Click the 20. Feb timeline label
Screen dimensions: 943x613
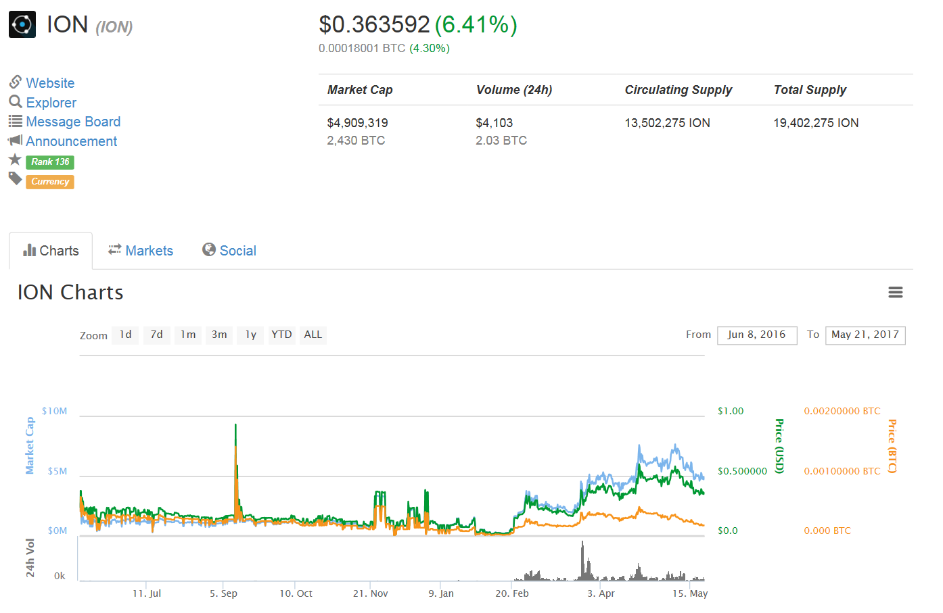click(x=512, y=593)
